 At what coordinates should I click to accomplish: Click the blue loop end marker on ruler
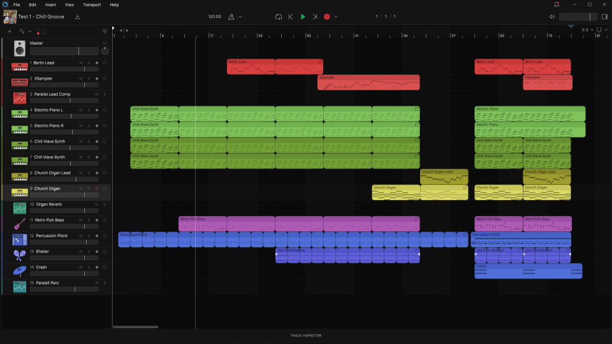pos(571,27)
